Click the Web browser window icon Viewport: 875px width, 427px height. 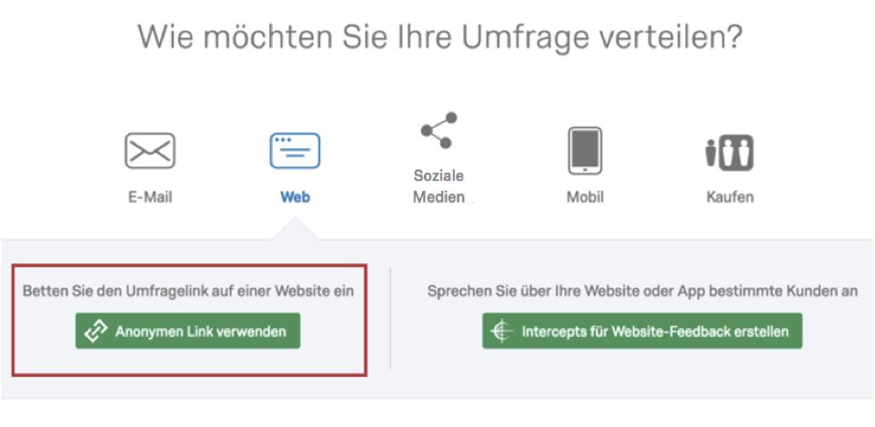pos(295,151)
